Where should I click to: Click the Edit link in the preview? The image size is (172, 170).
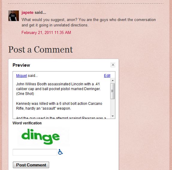(x=107, y=76)
